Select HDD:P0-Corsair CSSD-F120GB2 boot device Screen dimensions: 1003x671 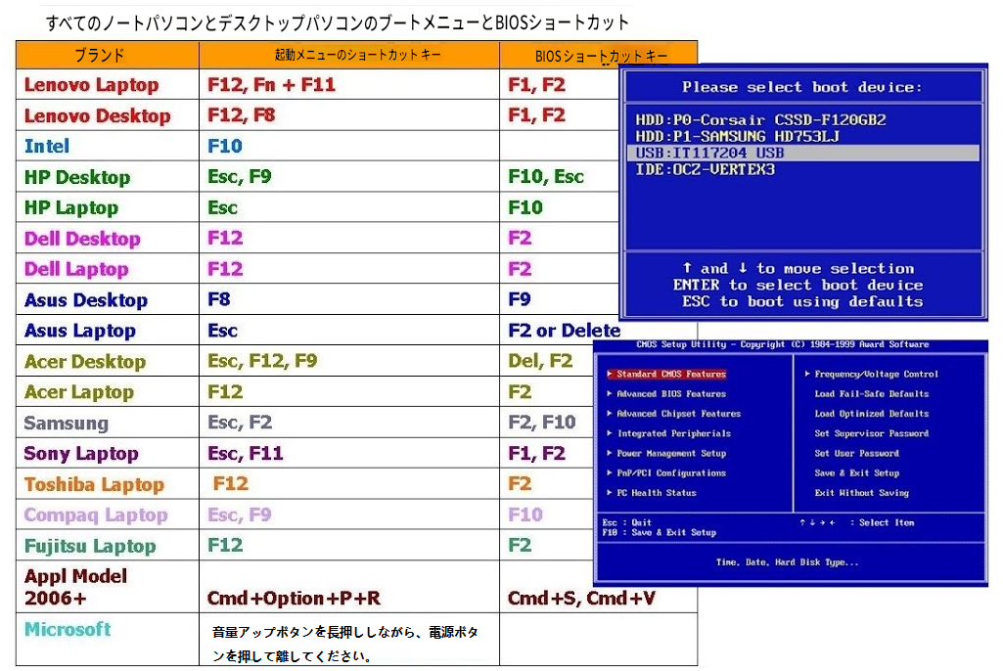tap(760, 119)
